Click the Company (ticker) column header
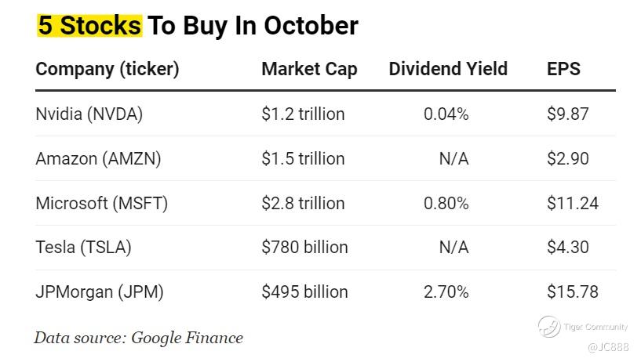This screenshot has width=641, height=362. tap(107, 69)
